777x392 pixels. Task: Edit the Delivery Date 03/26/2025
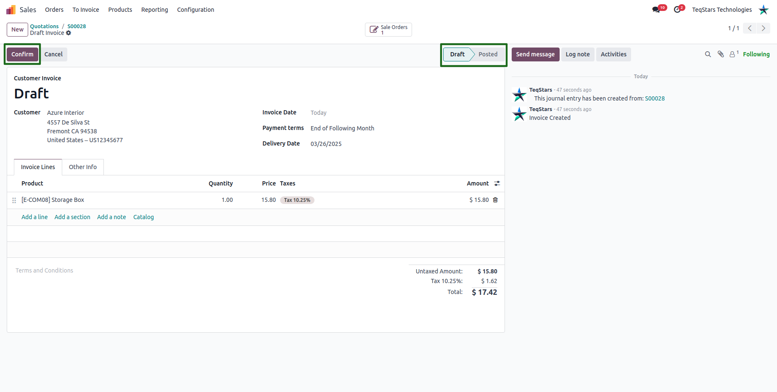point(326,144)
